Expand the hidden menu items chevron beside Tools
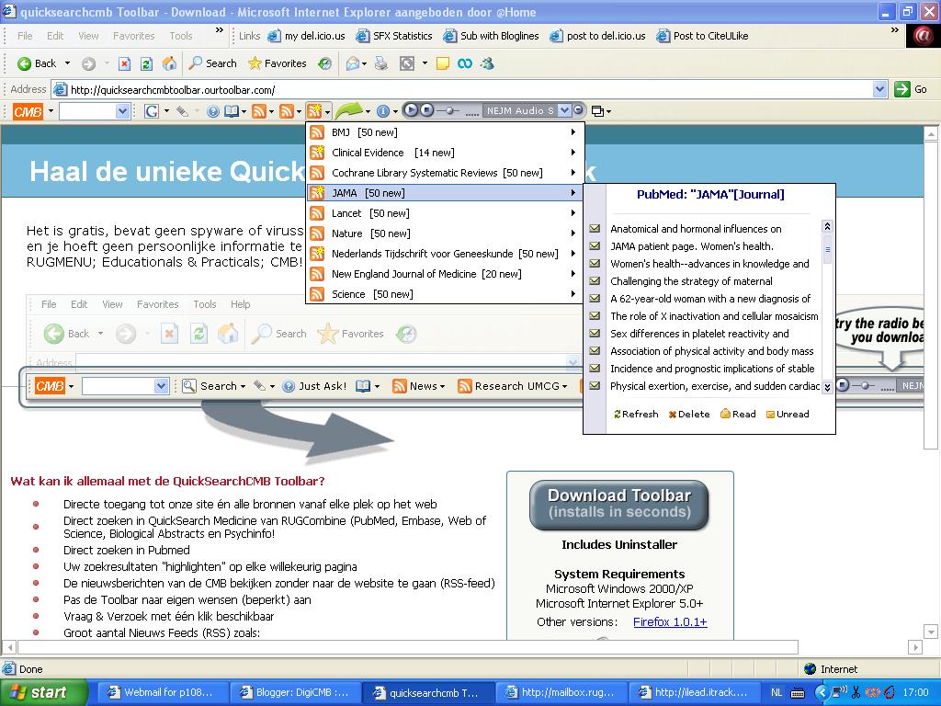Viewport: 941px width, 706px height. click(x=219, y=30)
